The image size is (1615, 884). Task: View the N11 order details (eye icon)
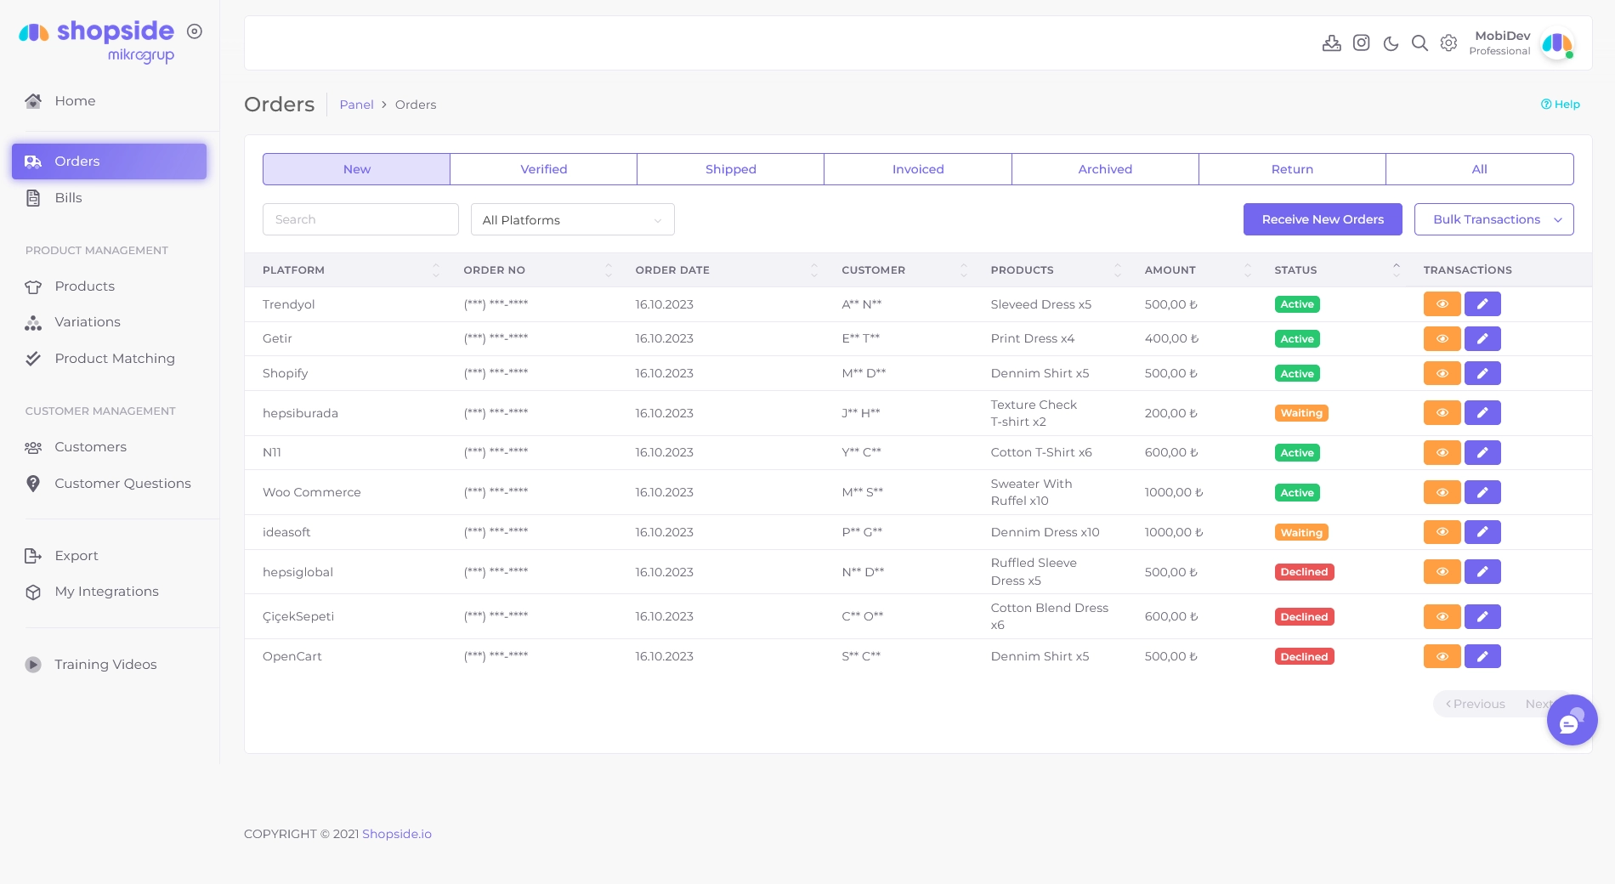click(1442, 453)
